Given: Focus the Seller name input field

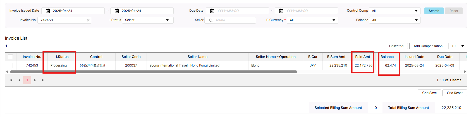Looking at the screenshot, I should click(234, 20).
